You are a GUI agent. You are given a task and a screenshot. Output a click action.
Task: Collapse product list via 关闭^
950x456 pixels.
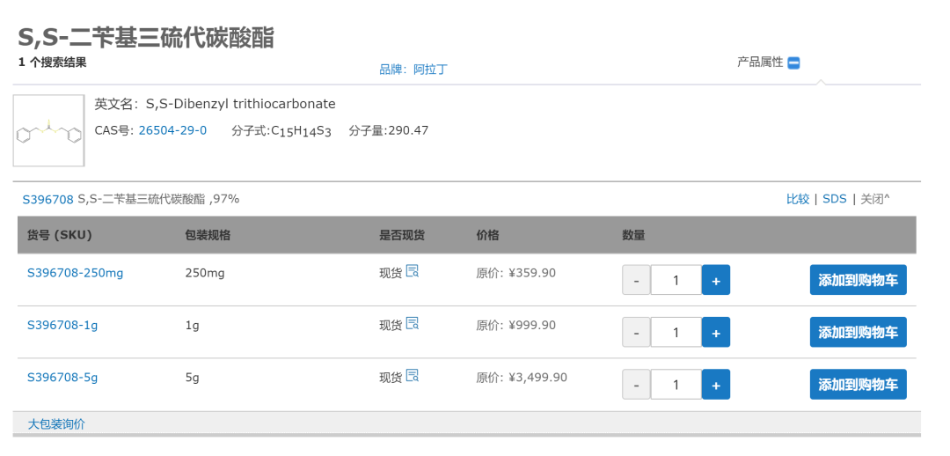(x=874, y=199)
